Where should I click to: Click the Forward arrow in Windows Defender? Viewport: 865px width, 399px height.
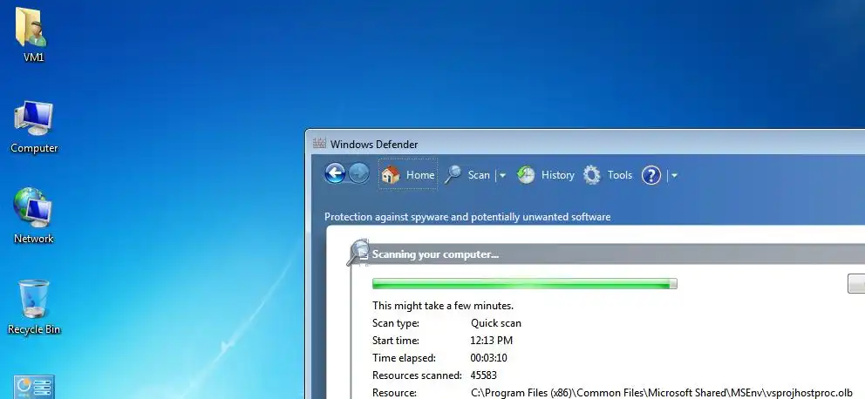358,173
